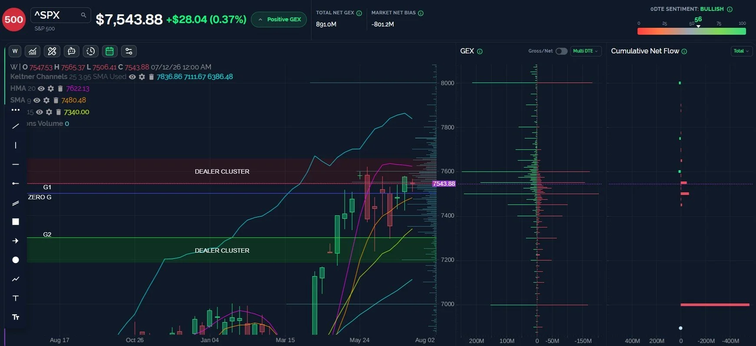756x346 pixels.
Task: Click the 0DTE sentiment gradient gauge bar
Action: point(691,31)
